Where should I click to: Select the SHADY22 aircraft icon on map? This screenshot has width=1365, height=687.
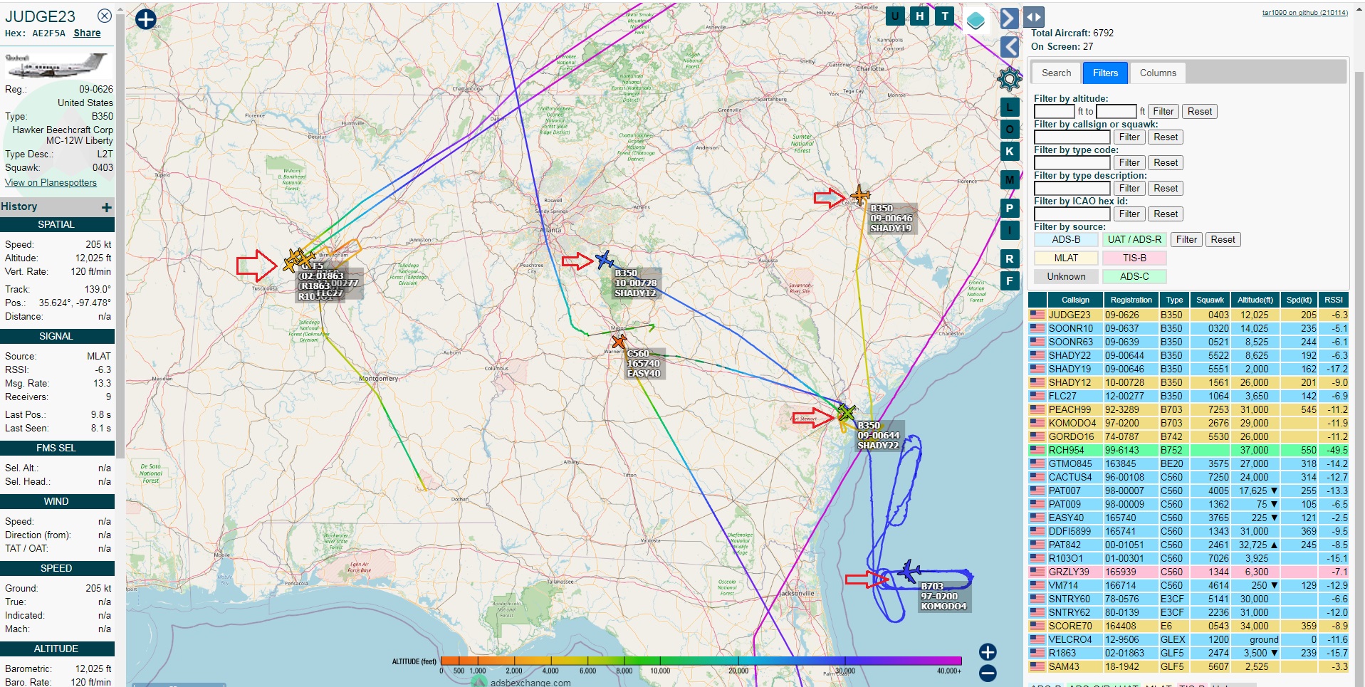coord(845,412)
